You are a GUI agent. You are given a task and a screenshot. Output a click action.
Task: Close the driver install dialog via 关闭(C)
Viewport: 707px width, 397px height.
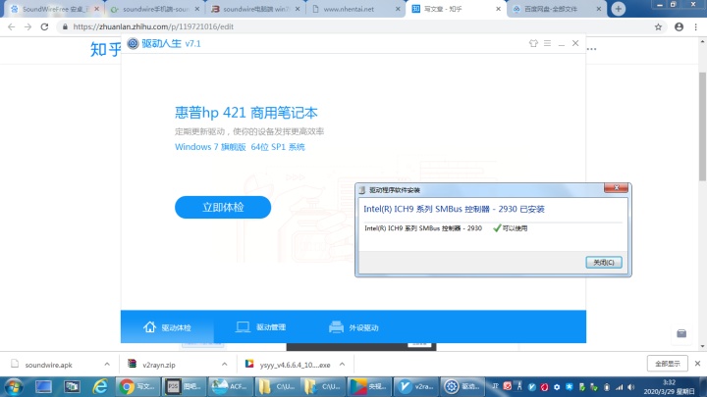pyautogui.click(x=604, y=263)
